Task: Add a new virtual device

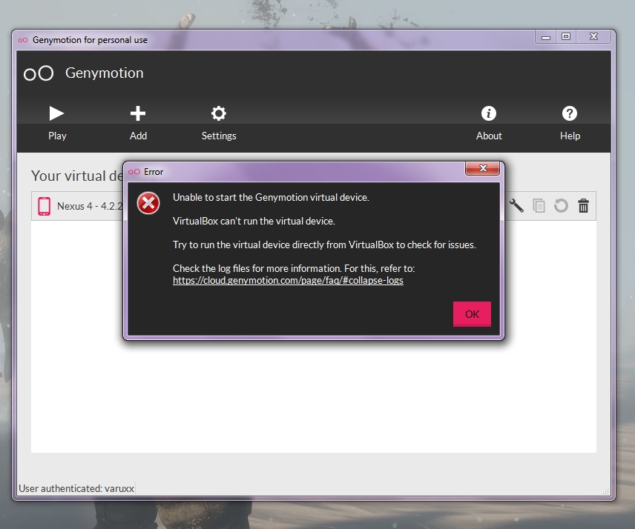Action: tap(138, 122)
